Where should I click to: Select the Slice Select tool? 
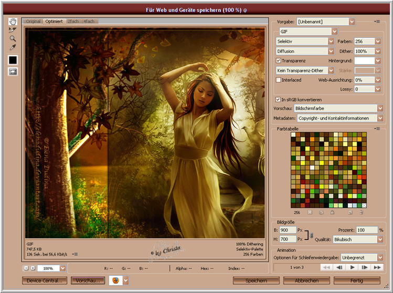(x=13, y=30)
